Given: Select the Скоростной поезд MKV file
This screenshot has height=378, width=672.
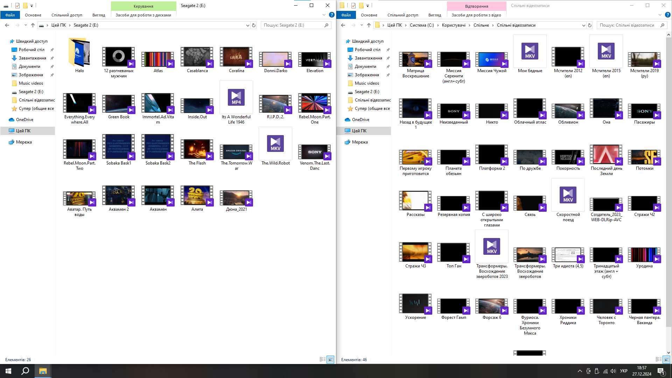Looking at the screenshot, I should coord(568,195).
